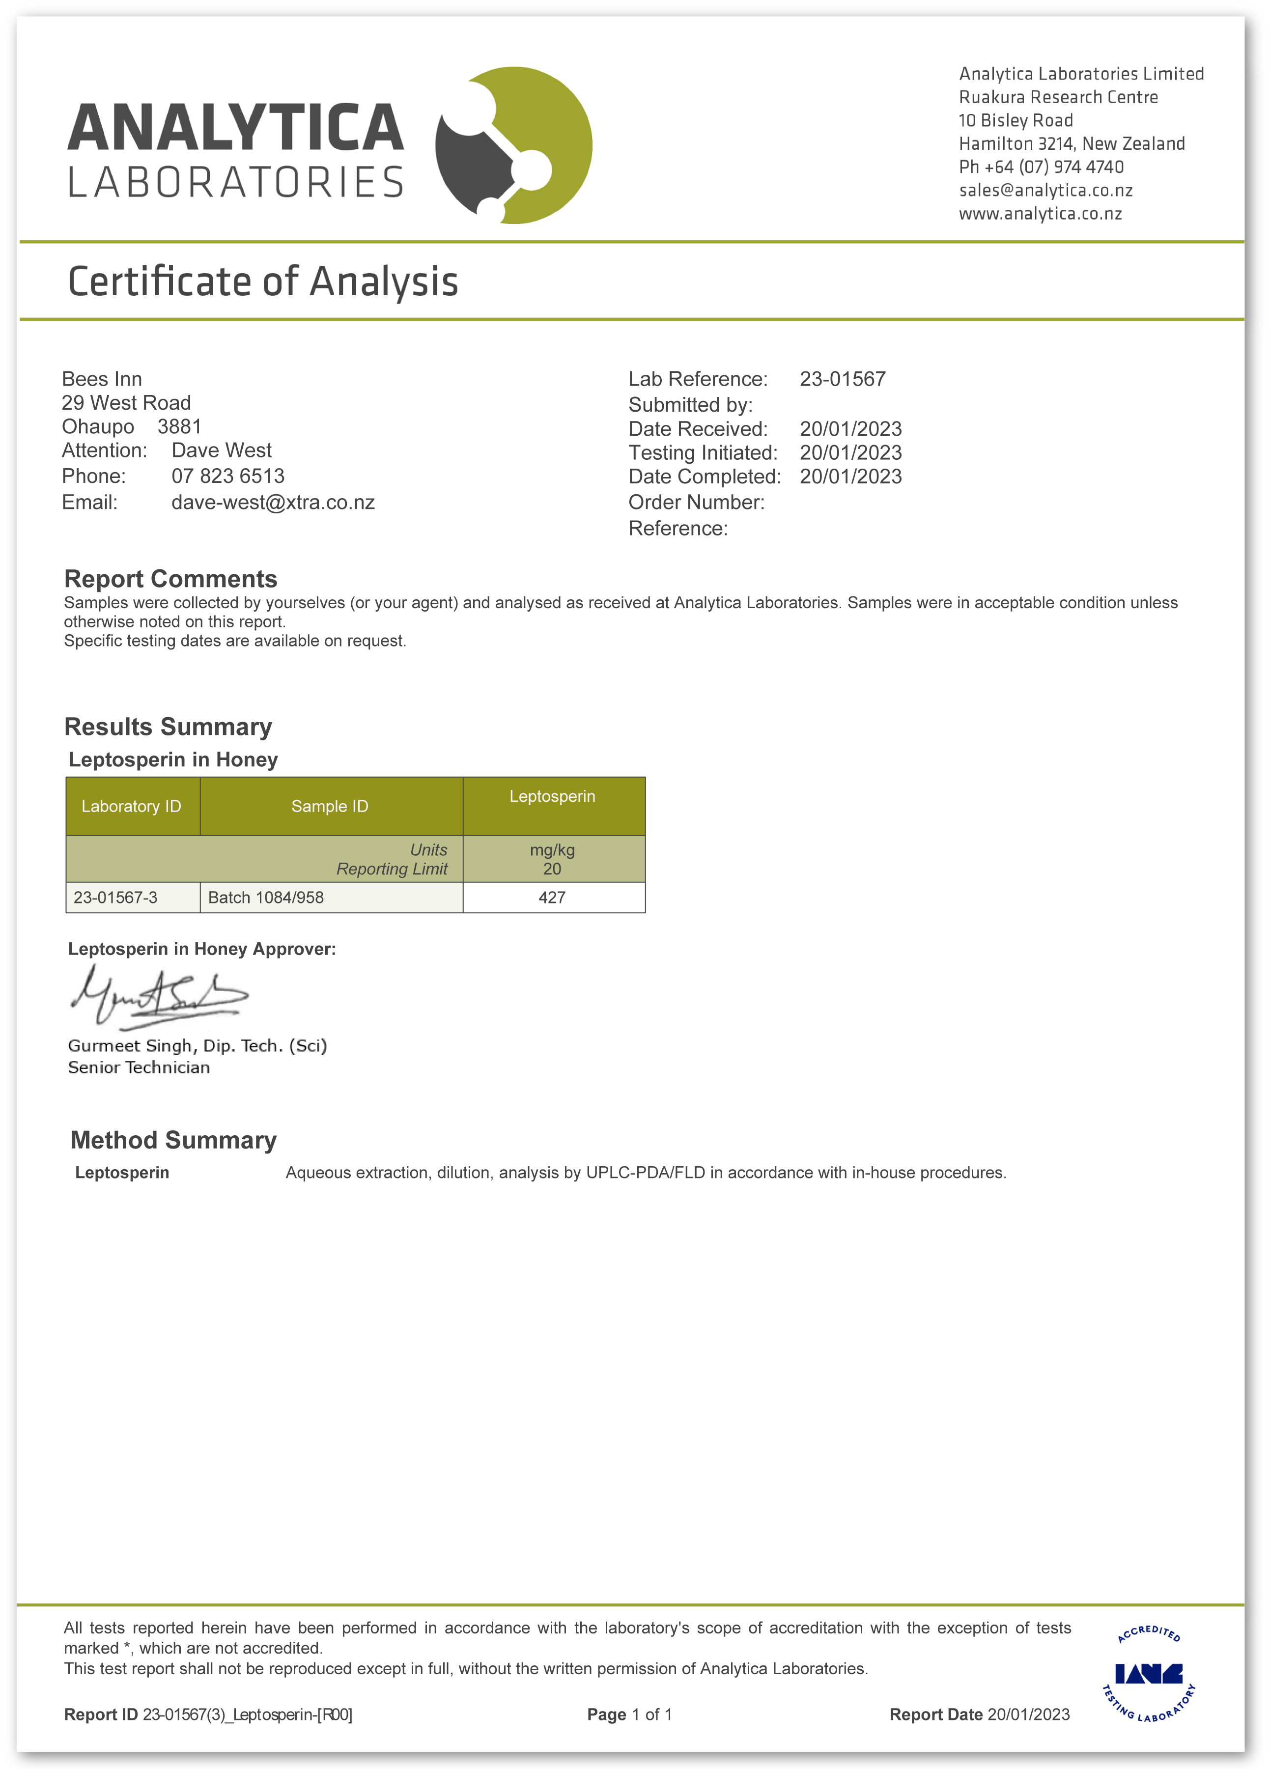Click the units value mg/kg
1270x1769 pixels.
point(552,850)
